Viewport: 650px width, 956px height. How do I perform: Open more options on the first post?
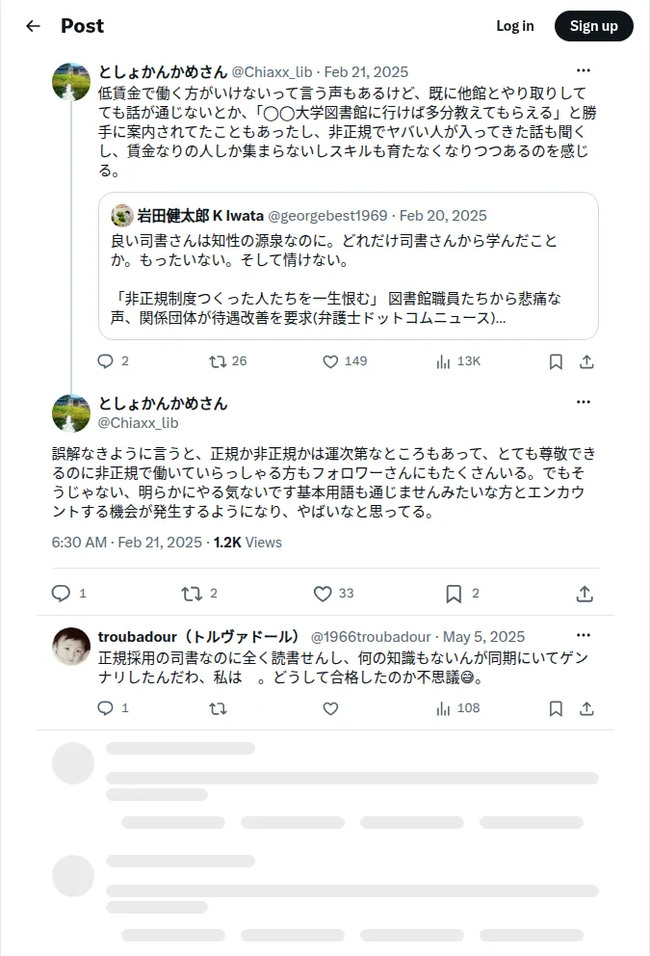pyautogui.click(x=583, y=70)
